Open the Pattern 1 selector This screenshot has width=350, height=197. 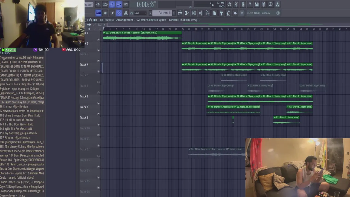pos(162,13)
